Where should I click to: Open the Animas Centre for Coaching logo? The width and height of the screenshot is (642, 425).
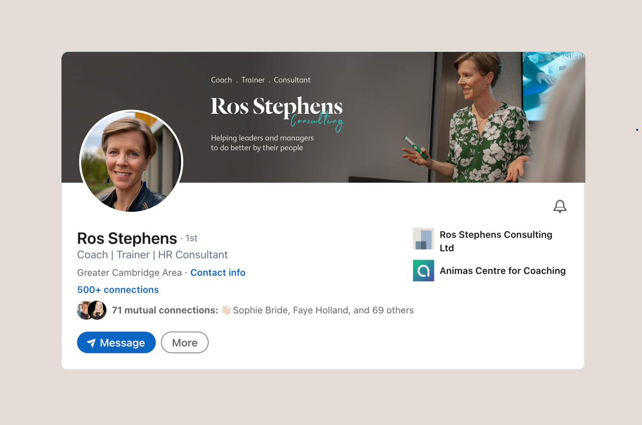coord(423,270)
